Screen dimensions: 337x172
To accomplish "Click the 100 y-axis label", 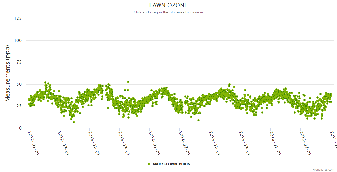I will tap(18, 40).
